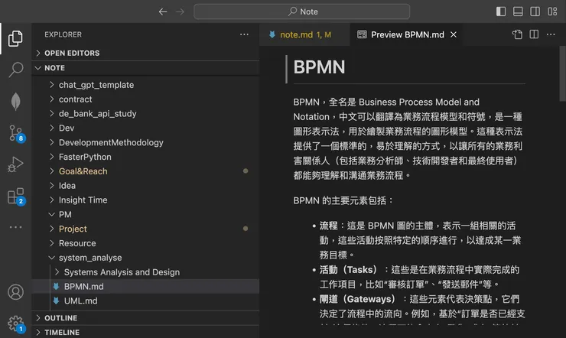Expand the chat_gpt_template folder

point(145,85)
